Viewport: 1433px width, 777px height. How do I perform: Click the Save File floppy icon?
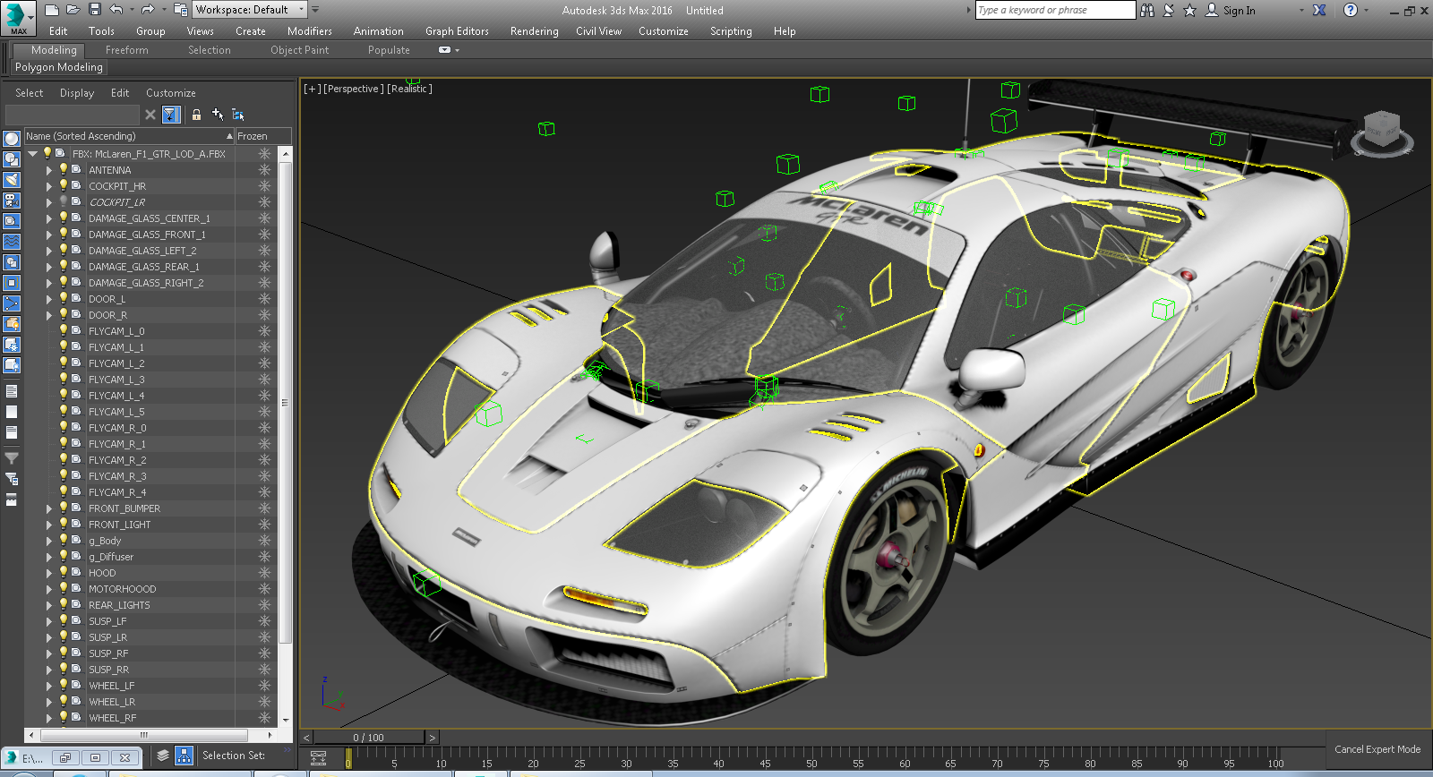pos(95,10)
